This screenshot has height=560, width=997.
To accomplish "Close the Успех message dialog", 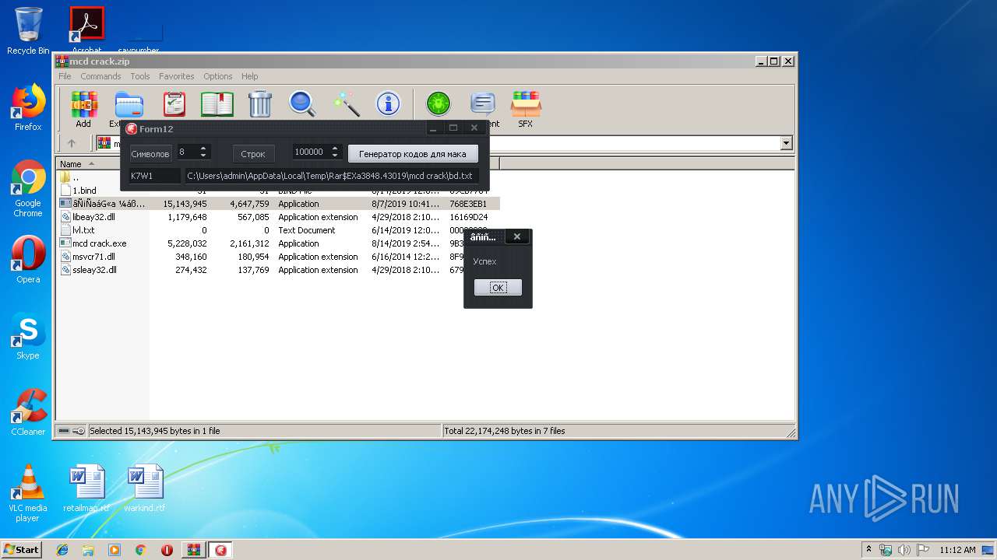I will [516, 237].
